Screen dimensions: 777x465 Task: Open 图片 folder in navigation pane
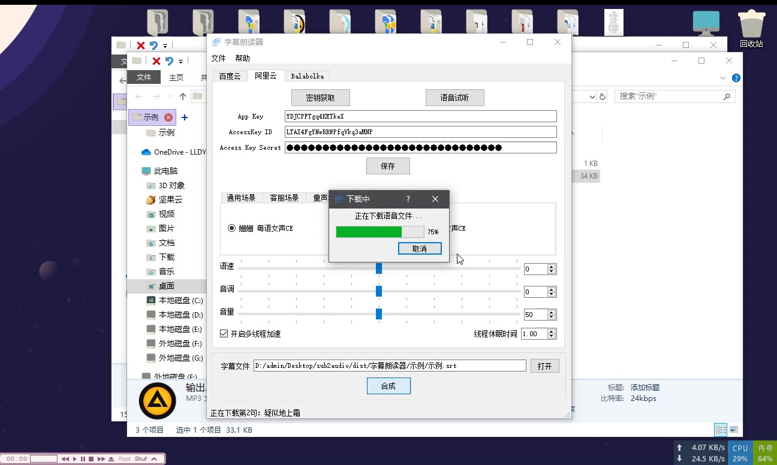pyautogui.click(x=161, y=228)
